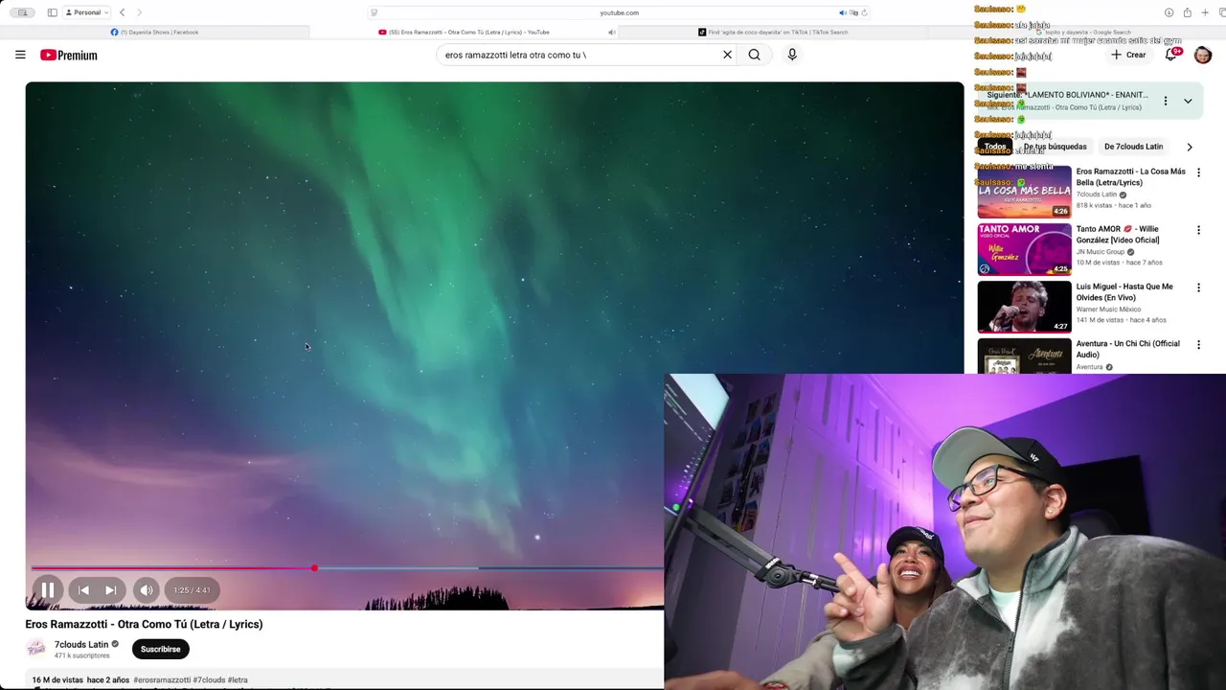
Task: Open the La Cosa Más Bella thumbnail
Action: pyautogui.click(x=1024, y=192)
